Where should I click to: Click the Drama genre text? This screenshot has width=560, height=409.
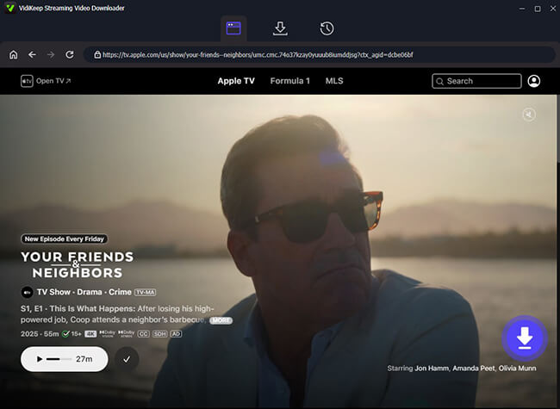pyautogui.click(x=90, y=292)
